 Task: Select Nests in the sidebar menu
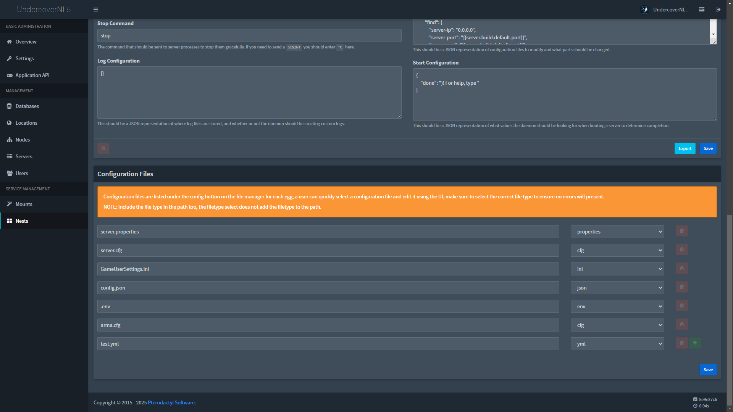22,221
